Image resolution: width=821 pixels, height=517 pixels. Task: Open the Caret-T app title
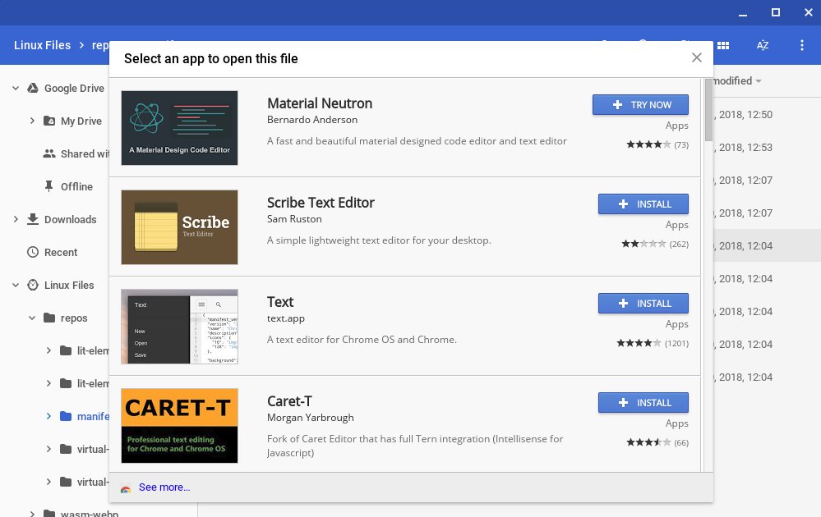point(289,401)
